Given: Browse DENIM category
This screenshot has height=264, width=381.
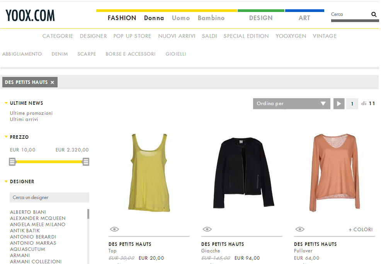Looking at the screenshot, I should pos(60,54).
